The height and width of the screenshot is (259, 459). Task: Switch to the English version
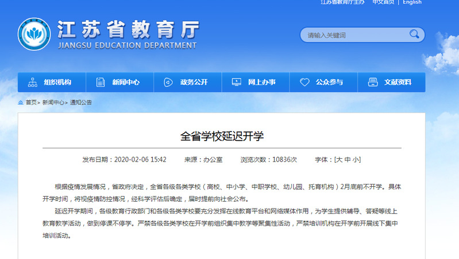point(412,2)
